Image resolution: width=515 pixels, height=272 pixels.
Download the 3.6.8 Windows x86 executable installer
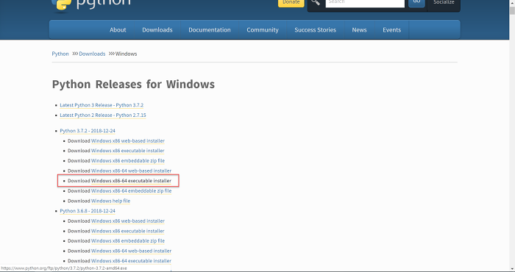(x=127, y=231)
